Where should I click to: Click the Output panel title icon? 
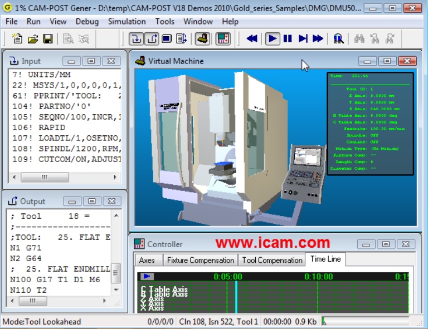pyautogui.click(x=13, y=201)
